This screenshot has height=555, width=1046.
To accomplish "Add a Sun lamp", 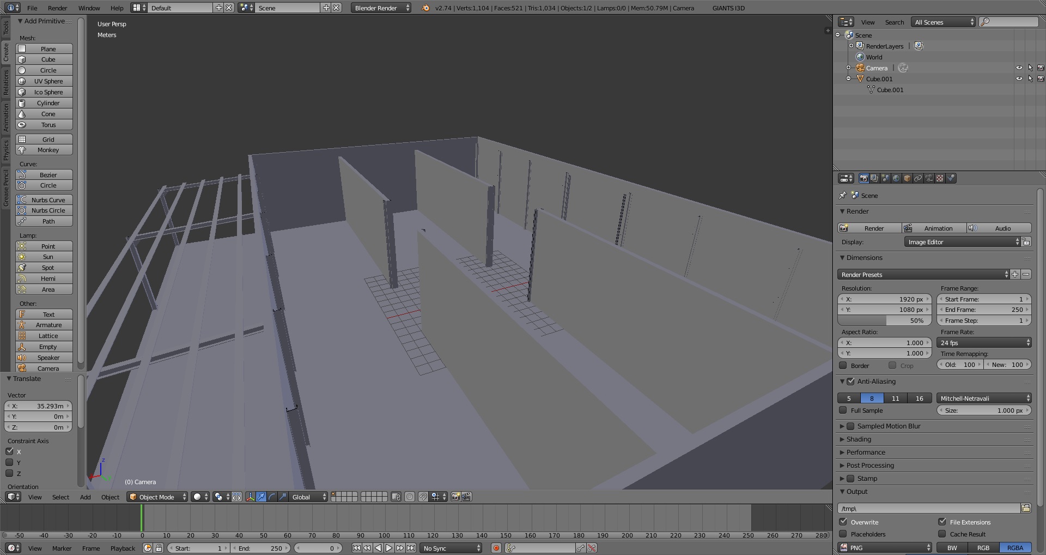I will point(44,257).
